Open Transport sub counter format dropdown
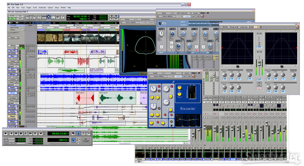Image resolution: width=304 pixels, height=166 pixels. [68, 140]
